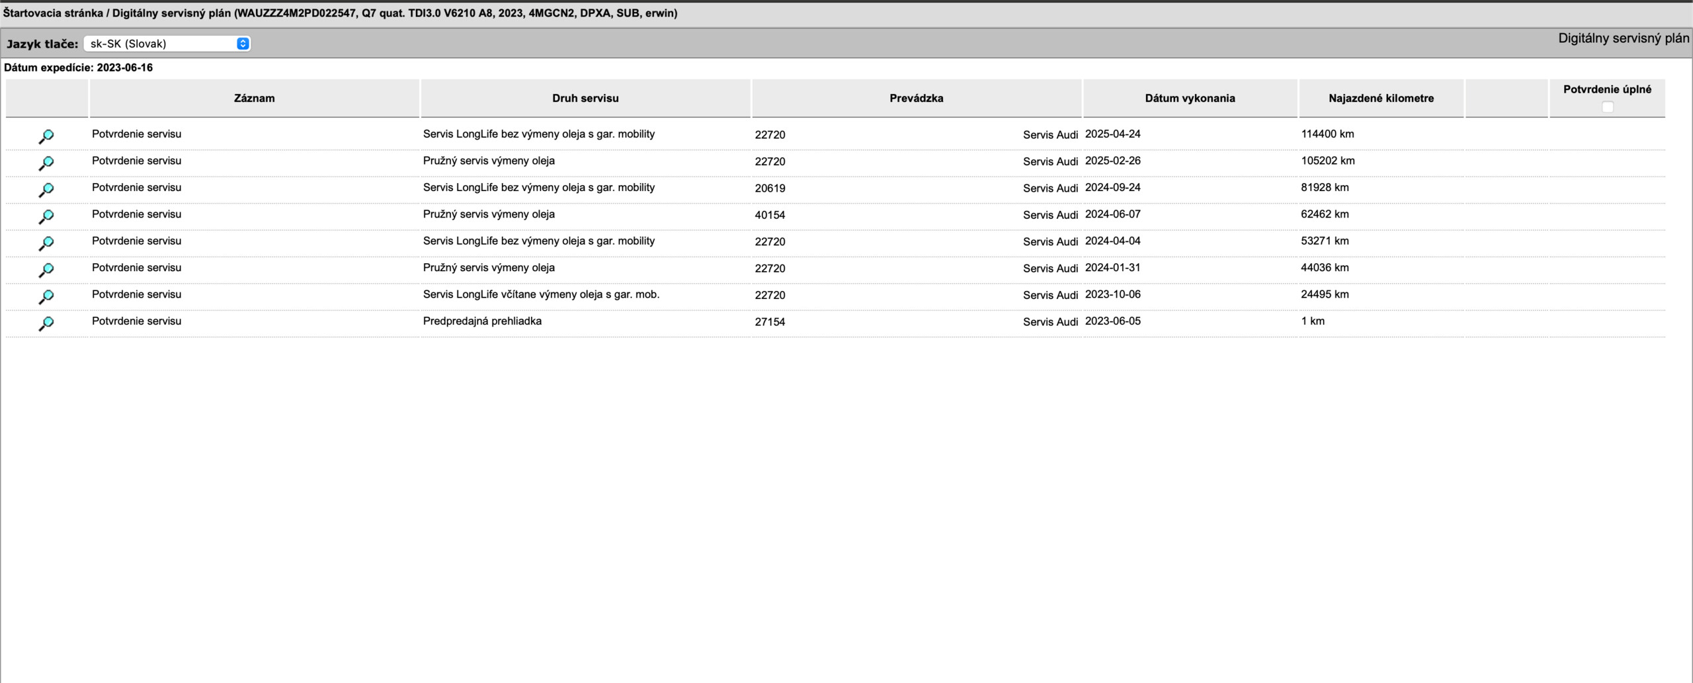
Task: Select workshop number 20619 cell
Action: pos(770,188)
